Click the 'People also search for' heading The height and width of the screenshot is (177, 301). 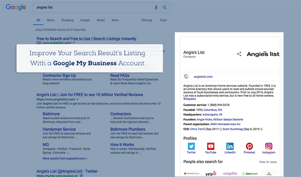tap(203, 162)
